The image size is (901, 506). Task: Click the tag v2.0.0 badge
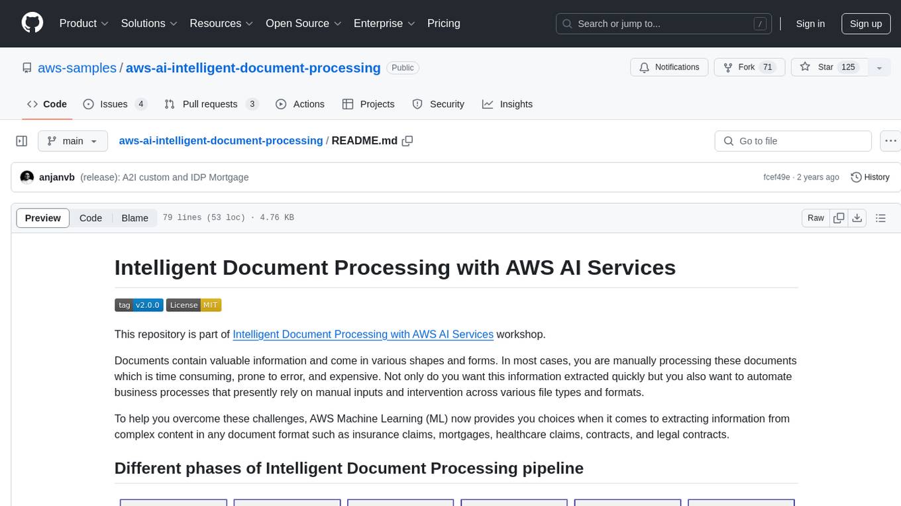coord(138,305)
